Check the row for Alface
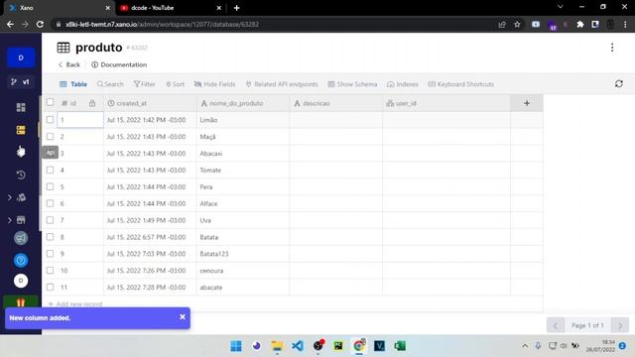Viewport: 635px width, 357px height. click(x=50, y=203)
